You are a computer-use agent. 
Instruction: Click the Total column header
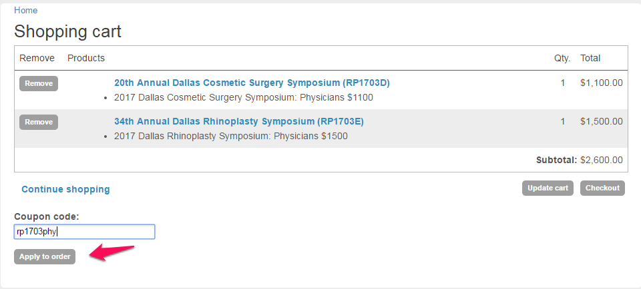(x=590, y=58)
